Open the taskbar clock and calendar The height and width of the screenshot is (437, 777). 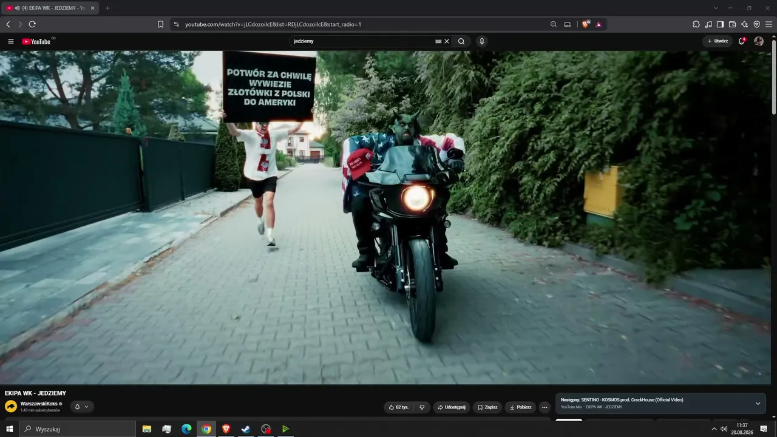742,429
